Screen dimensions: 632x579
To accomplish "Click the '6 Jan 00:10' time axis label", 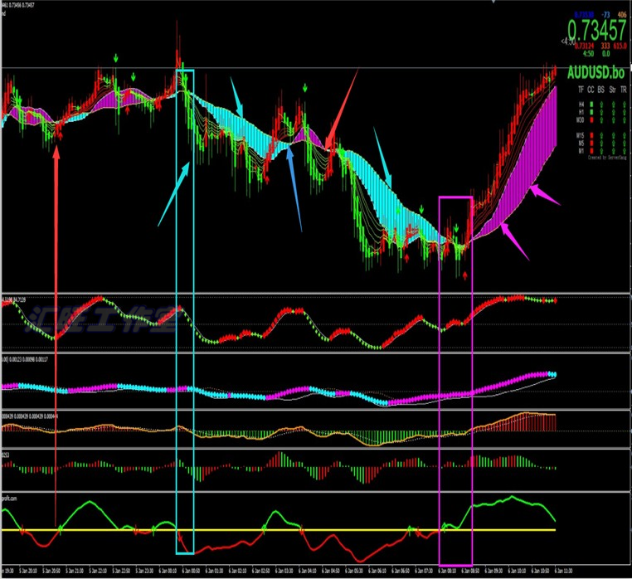I will click(168, 571).
